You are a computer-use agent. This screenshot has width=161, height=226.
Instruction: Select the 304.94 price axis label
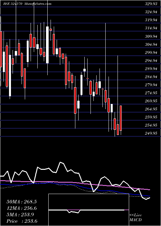click(x=151, y=45)
